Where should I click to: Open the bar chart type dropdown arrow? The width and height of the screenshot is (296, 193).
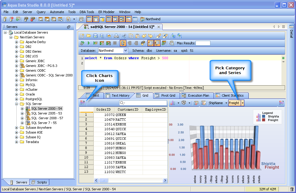(178, 103)
